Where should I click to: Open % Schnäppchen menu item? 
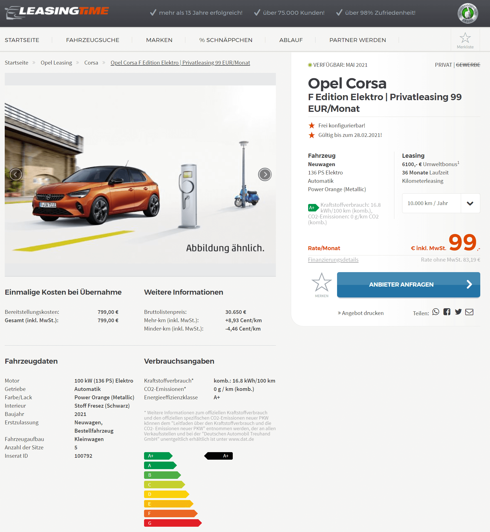point(226,40)
